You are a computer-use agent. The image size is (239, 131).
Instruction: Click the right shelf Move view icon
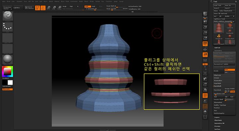205,79
